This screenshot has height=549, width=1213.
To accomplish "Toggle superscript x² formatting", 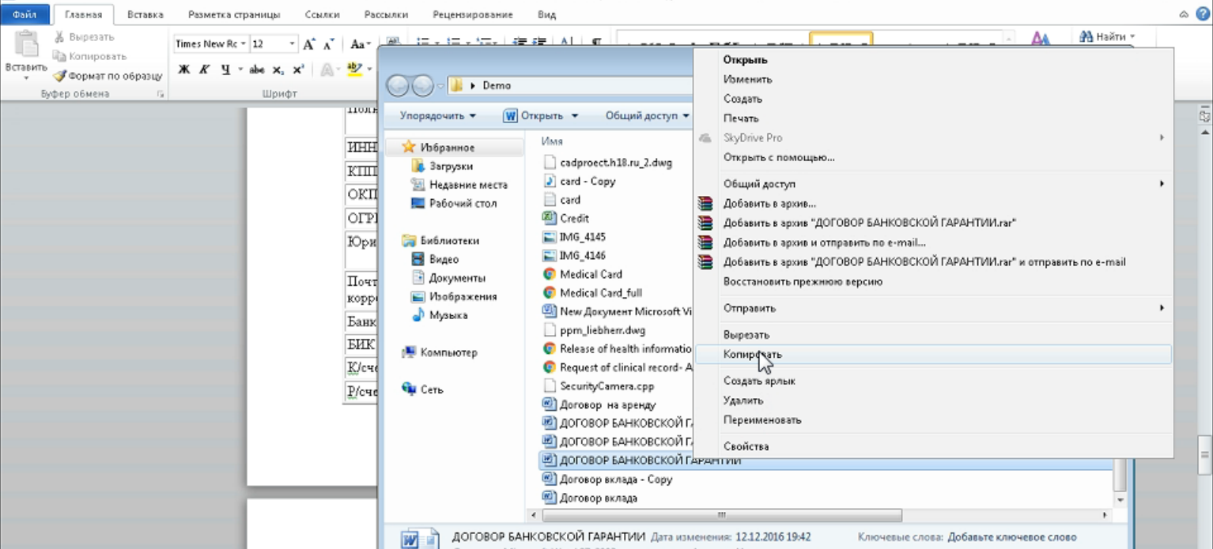I will point(298,70).
